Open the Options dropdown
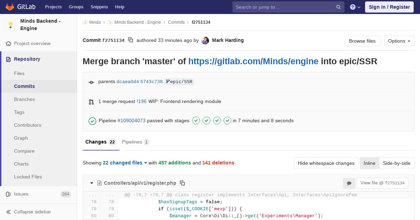The height and width of the screenshot is (220, 420). tap(399, 41)
